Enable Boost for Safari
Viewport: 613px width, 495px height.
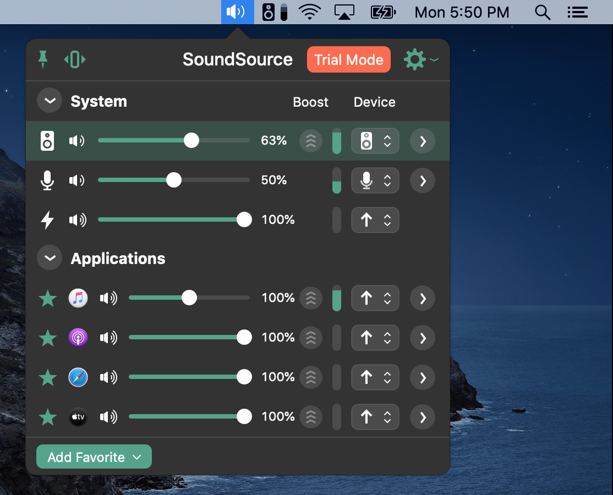(311, 377)
